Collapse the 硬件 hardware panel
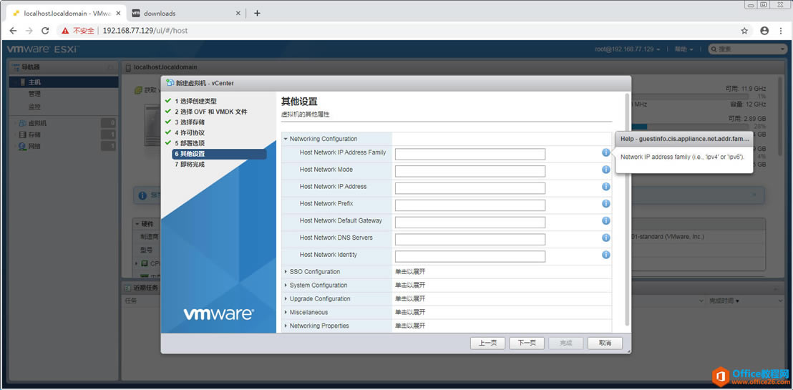The width and height of the screenshot is (793, 390). [137, 223]
